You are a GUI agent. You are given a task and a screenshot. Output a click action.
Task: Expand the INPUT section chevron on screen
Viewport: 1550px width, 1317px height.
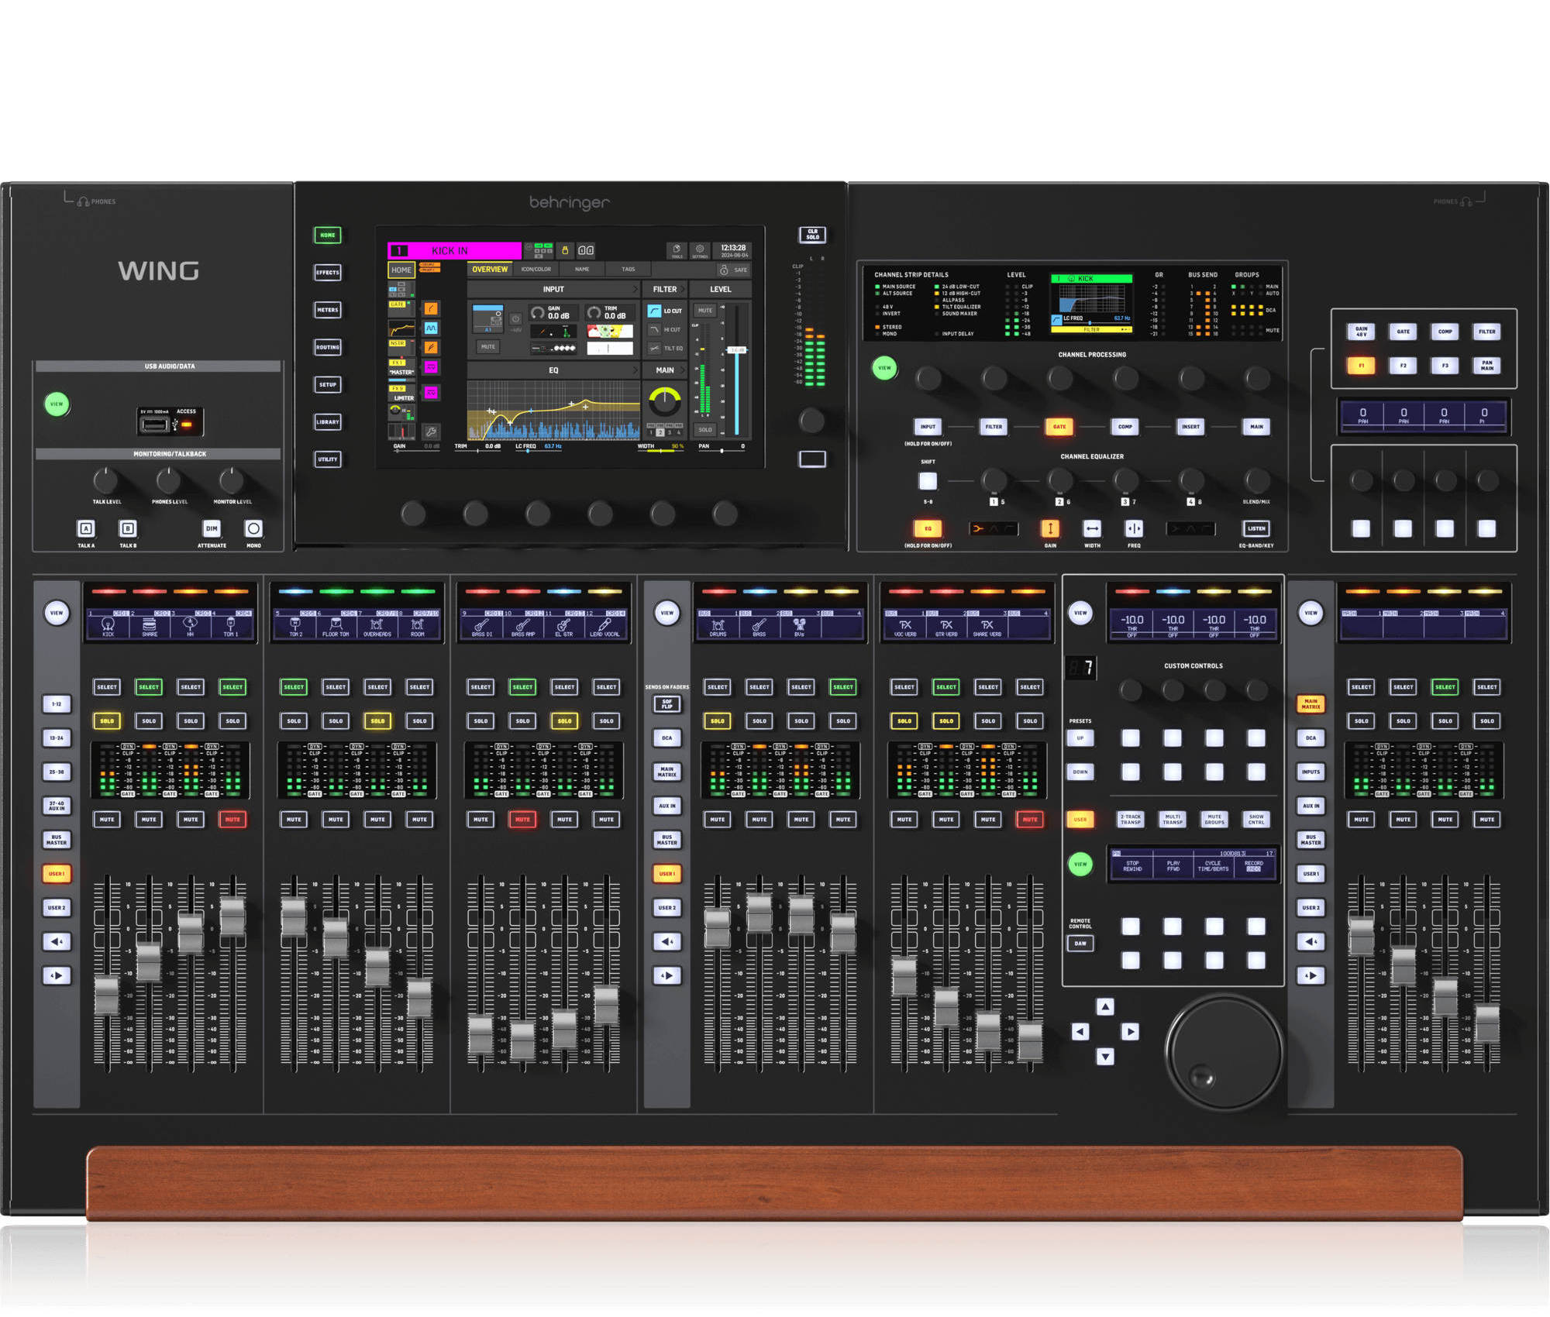635,289
